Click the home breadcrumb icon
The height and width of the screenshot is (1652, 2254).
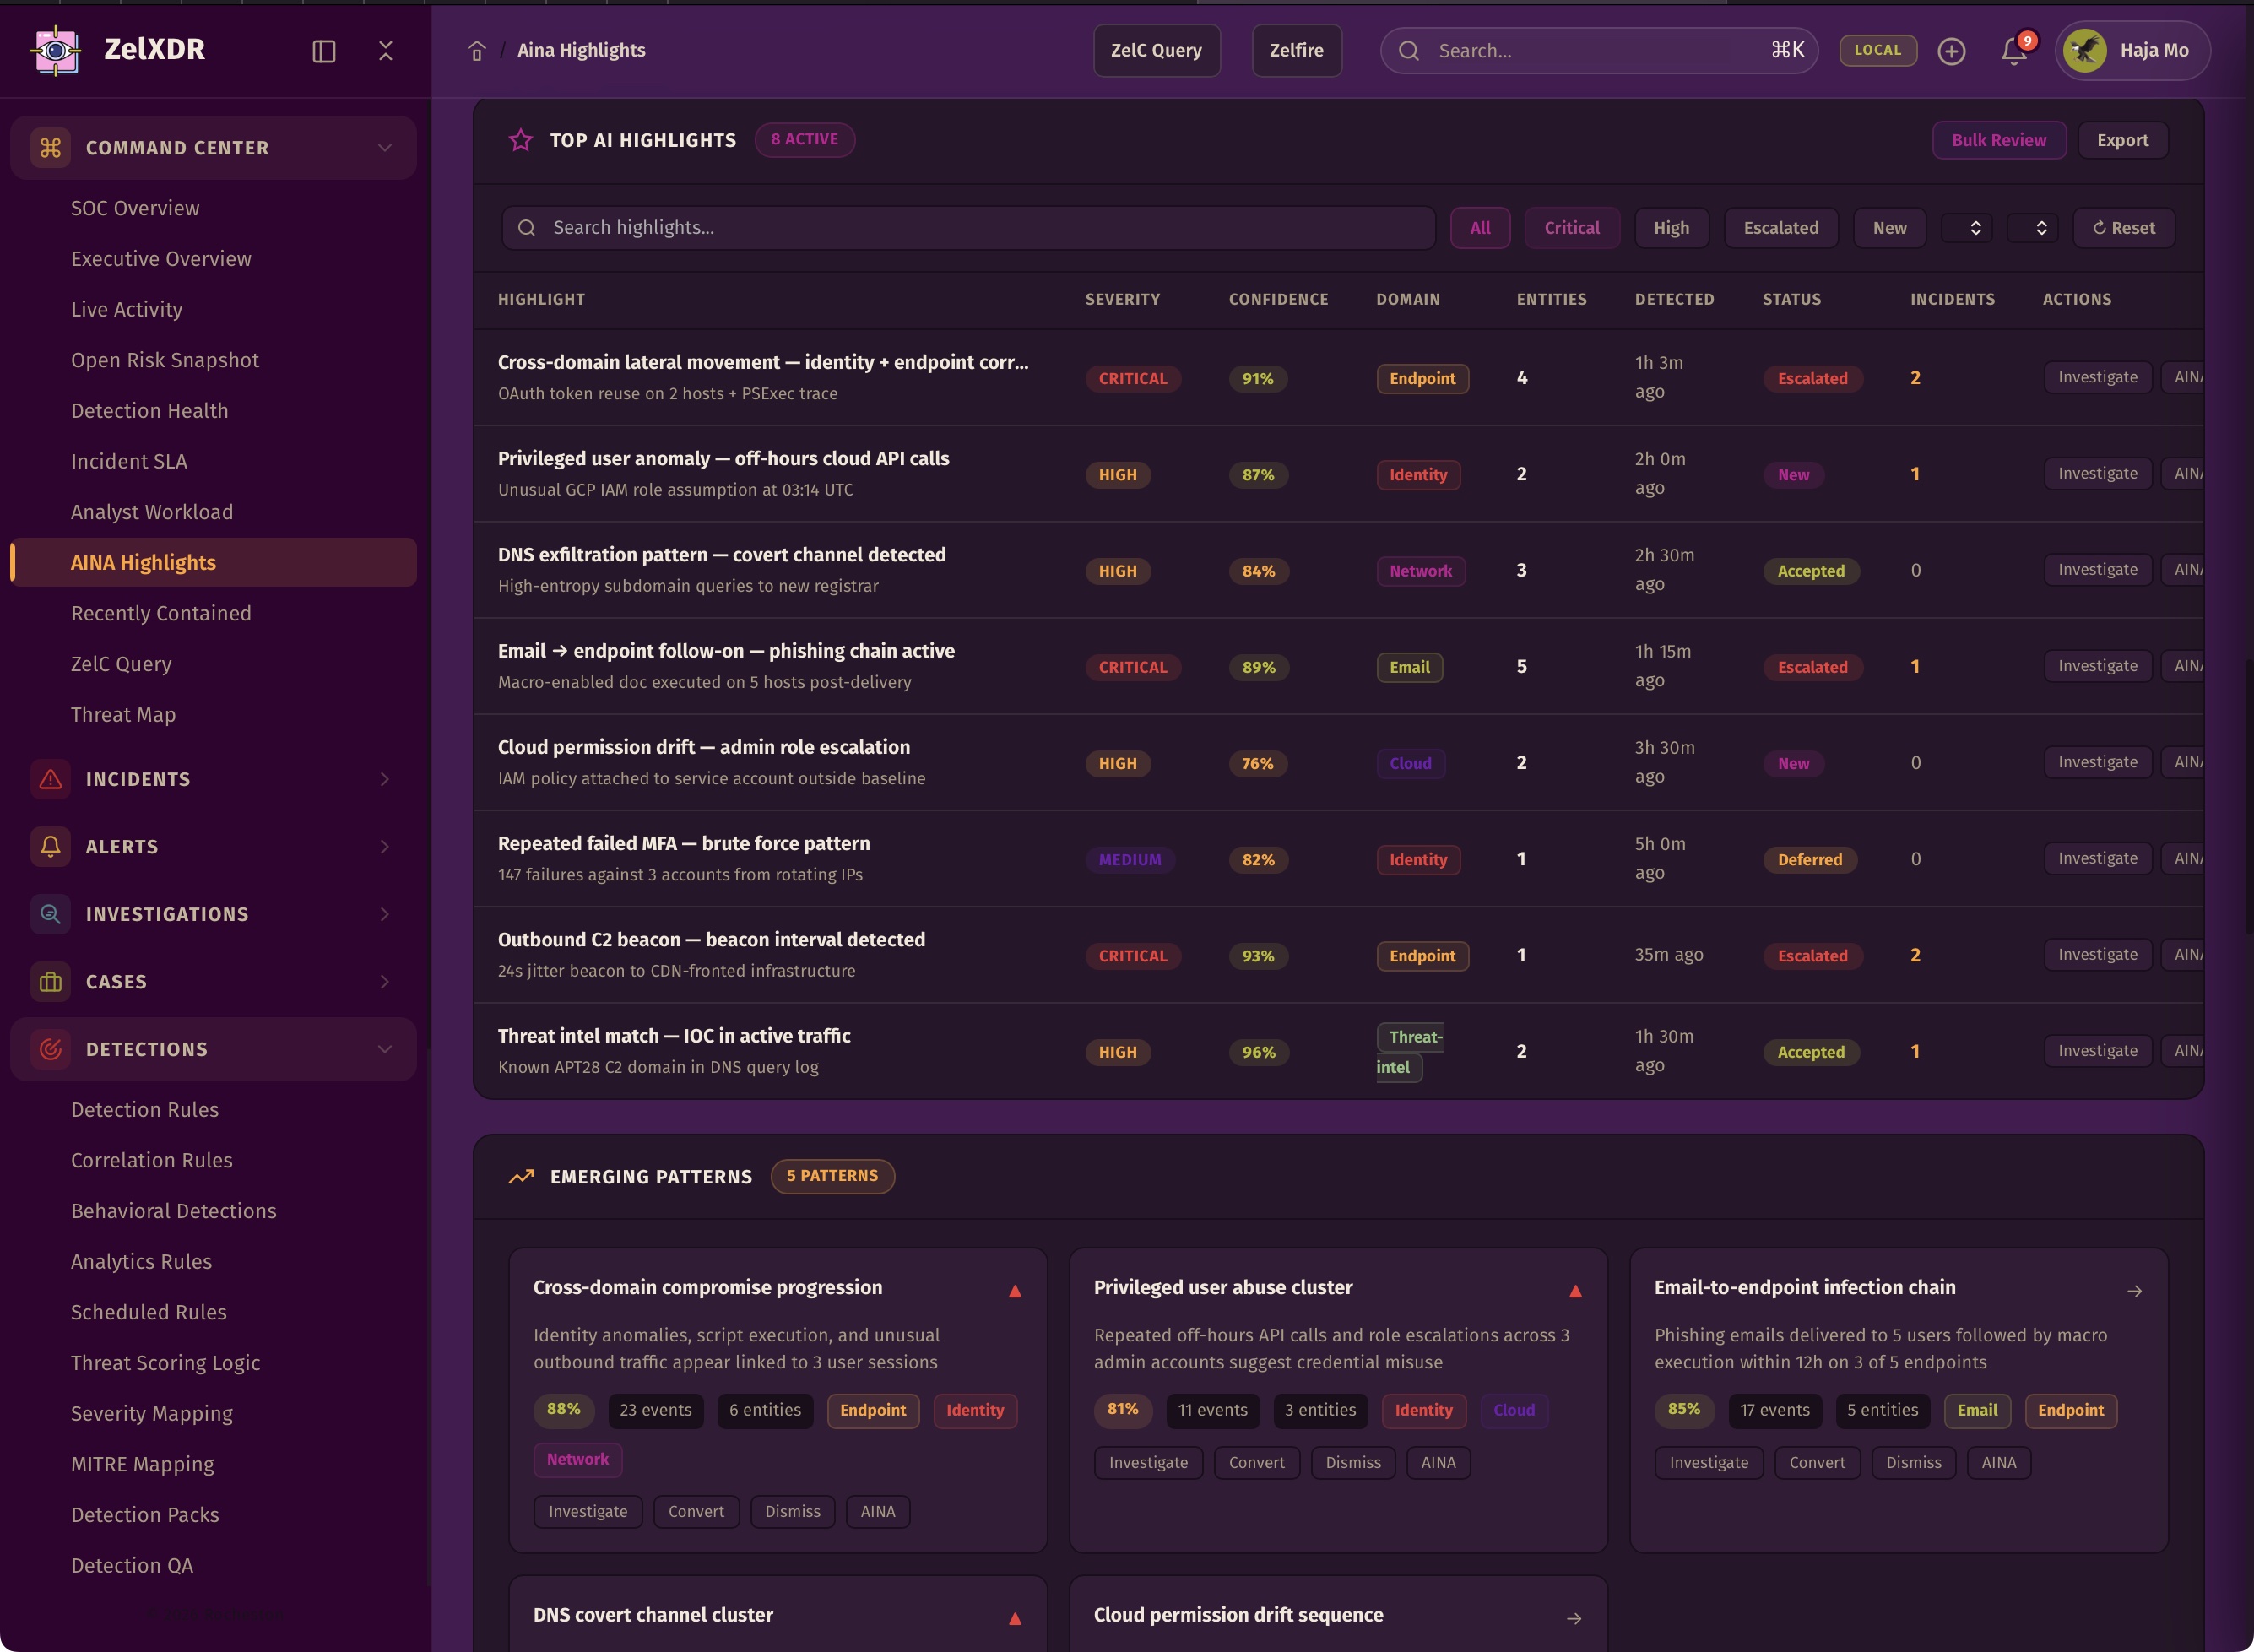pyautogui.click(x=477, y=51)
